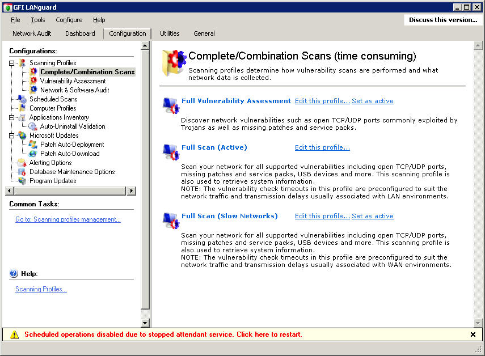Edit the Full Vulnerability Assessment profile

pos(322,101)
